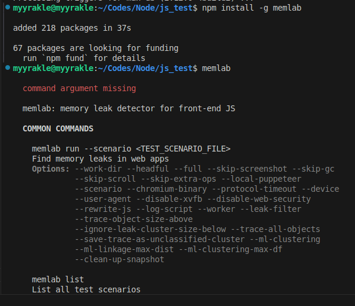Click the red 'command argument missing' error text
Screen dimensions: 355x306
[79, 88]
